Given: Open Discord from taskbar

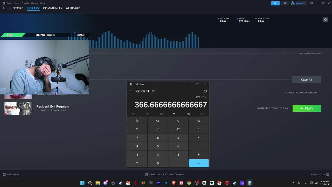Looking at the screenshot, I should pyautogui.click(x=105, y=183).
